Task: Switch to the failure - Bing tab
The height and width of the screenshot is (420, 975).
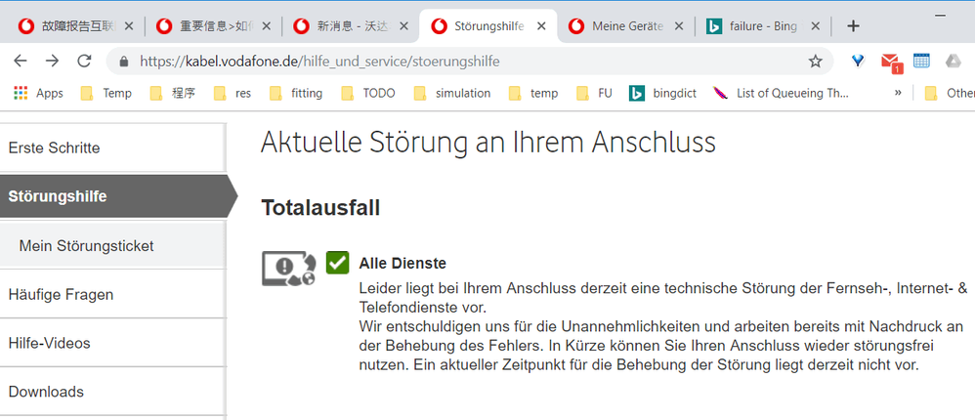Action: (x=765, y=26)
